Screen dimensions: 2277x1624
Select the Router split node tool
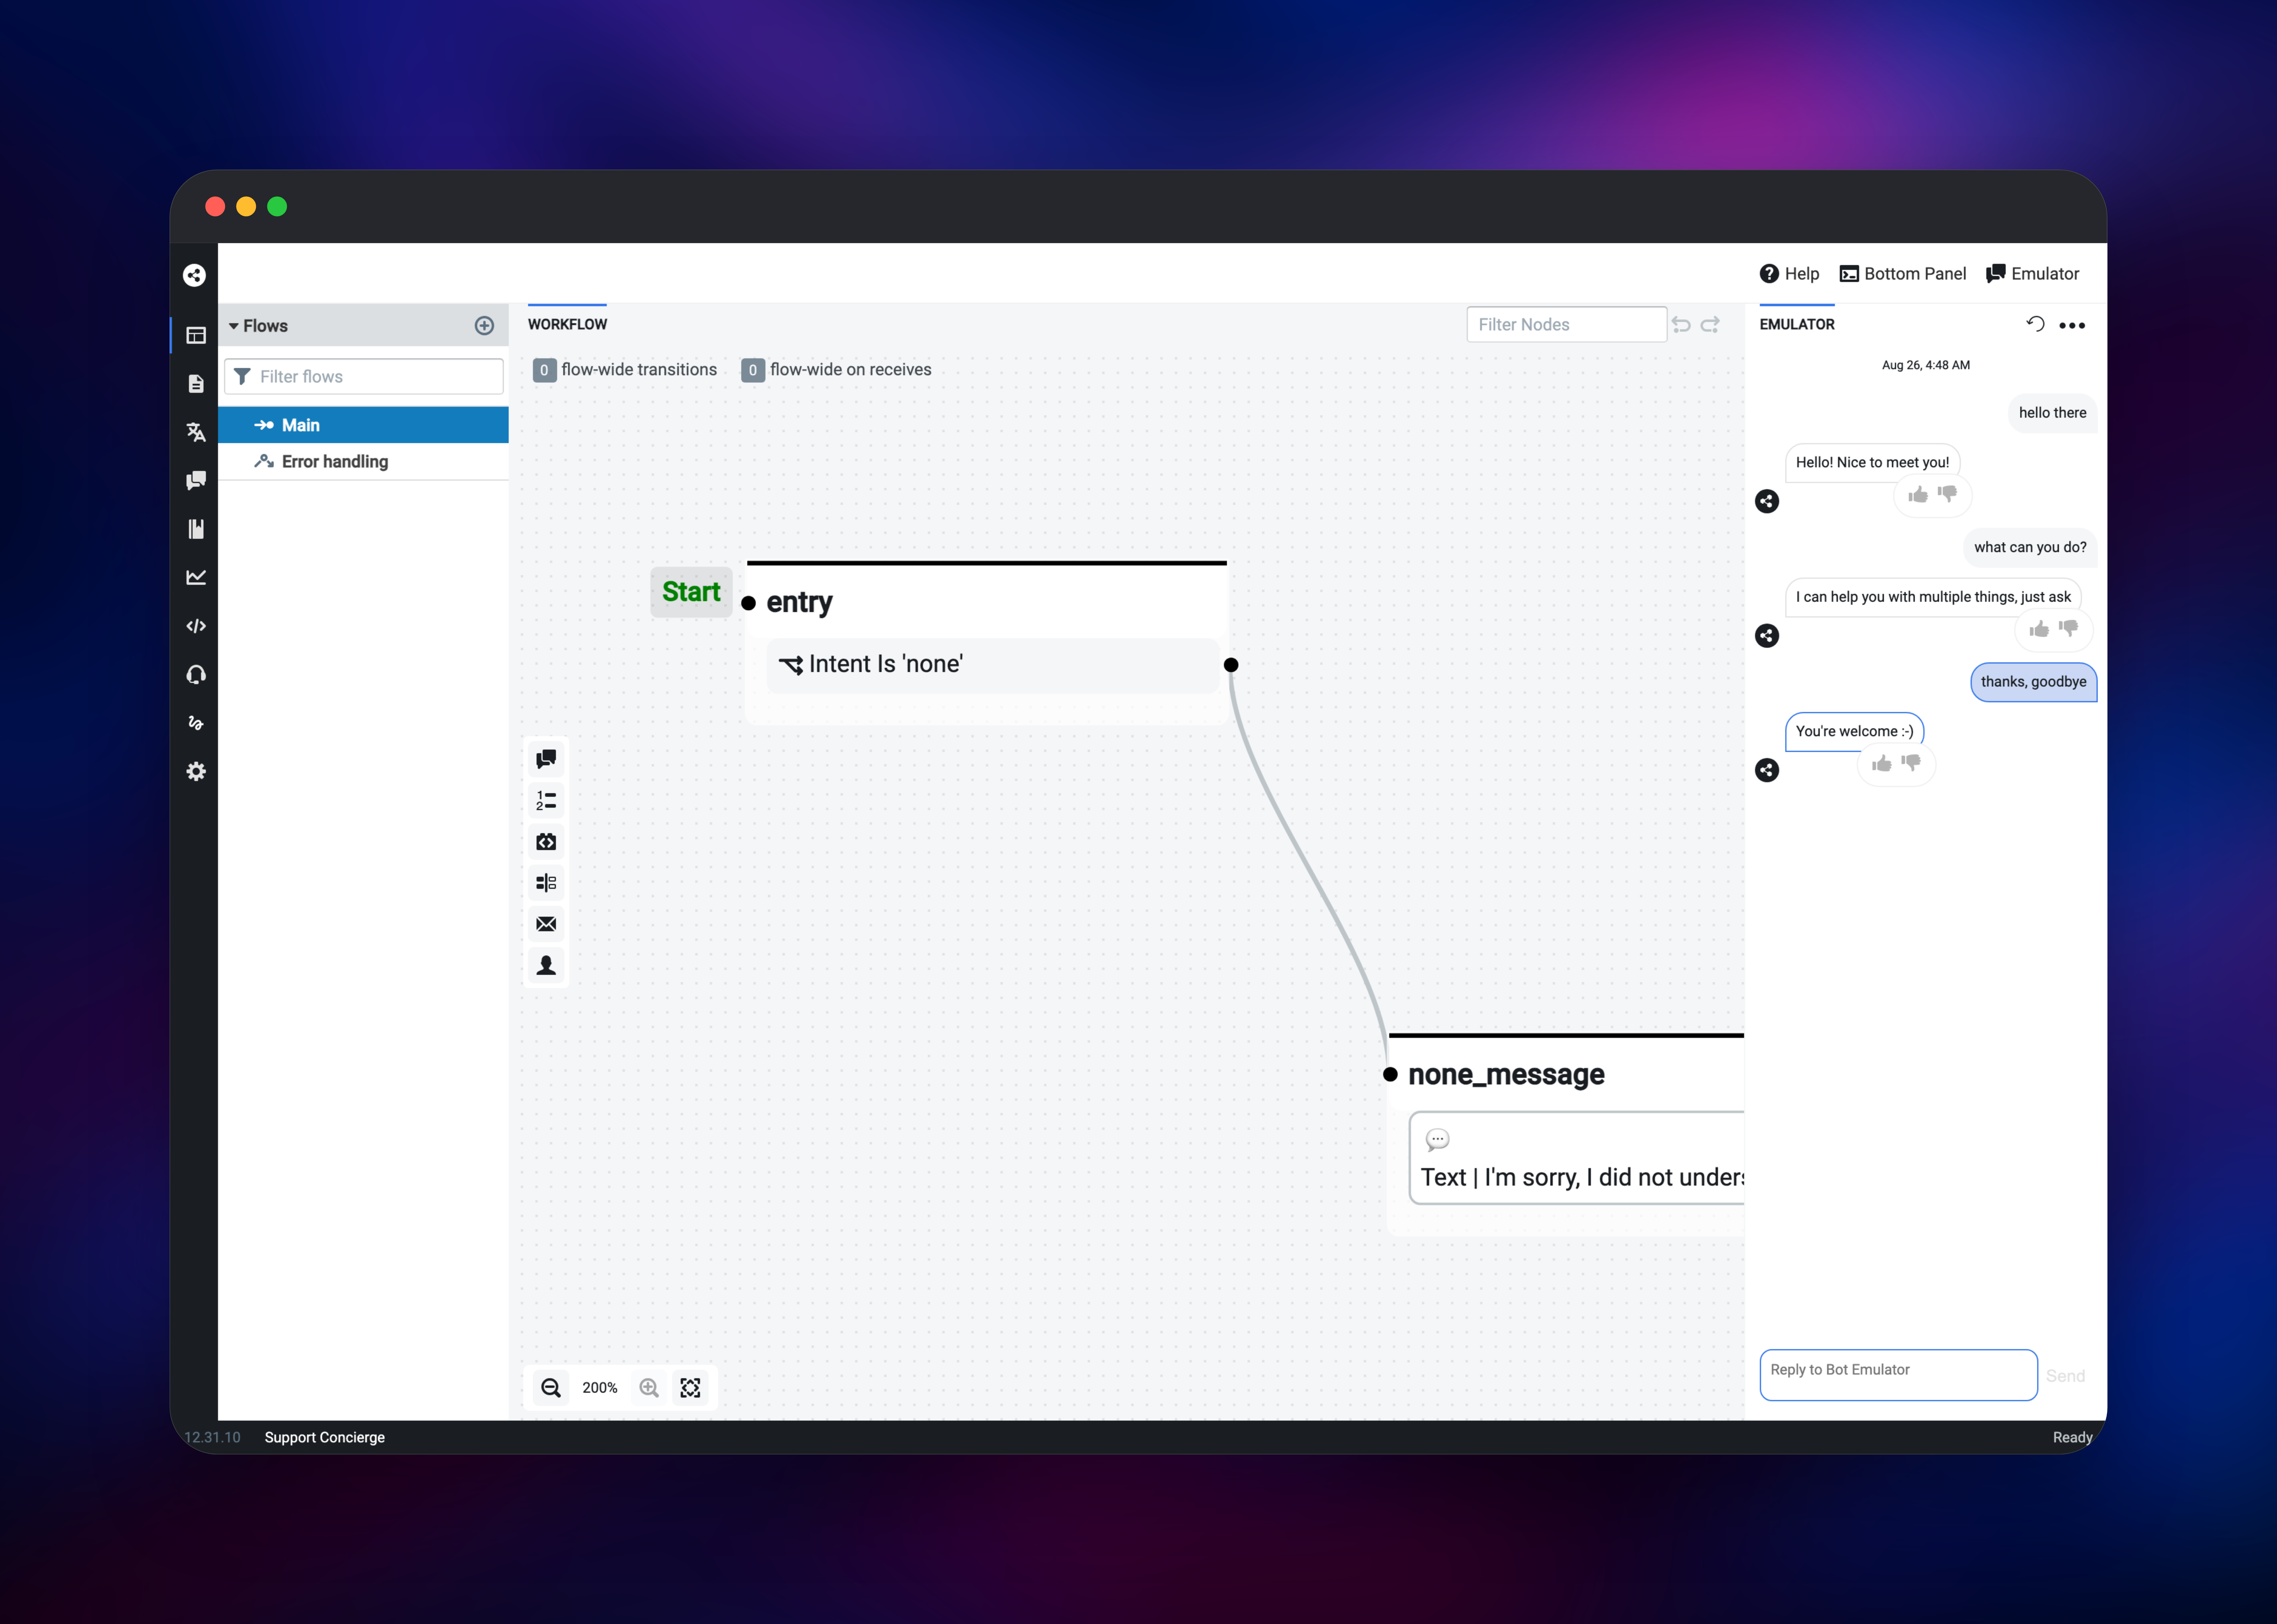pos(546,883)
